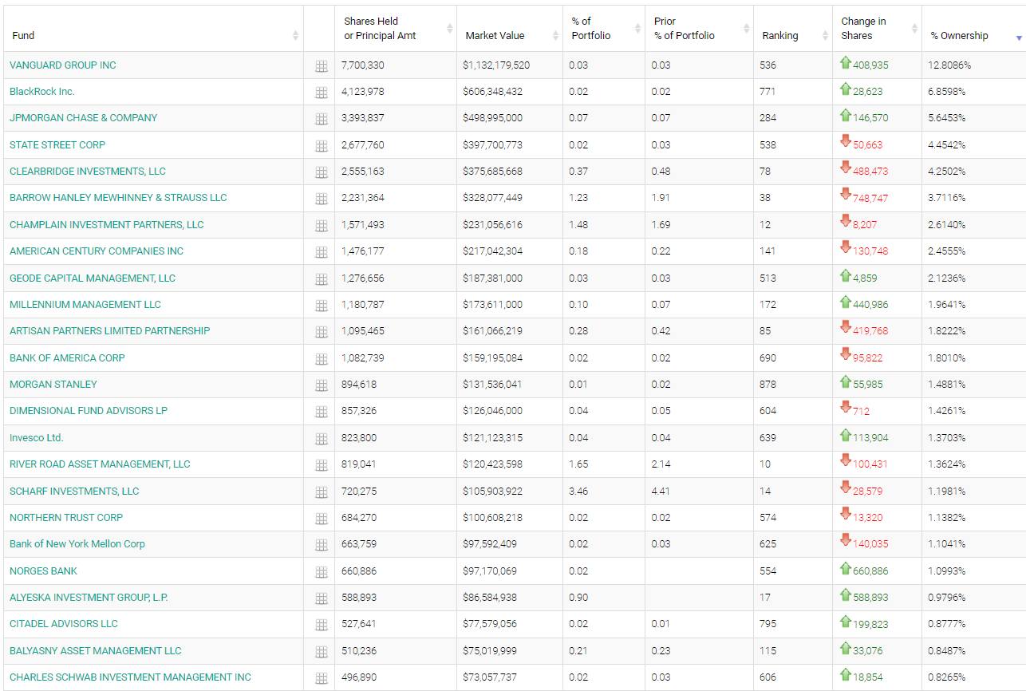The image size is (1026, 691).
Task: Open grid icon for MILLENNIUM MANAGEMENT row
Action: 322,306
